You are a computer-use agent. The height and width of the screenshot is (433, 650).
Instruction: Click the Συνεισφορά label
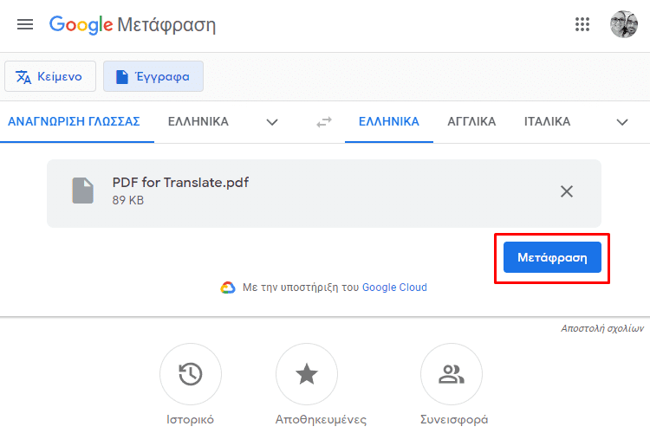tap(454, 420)
